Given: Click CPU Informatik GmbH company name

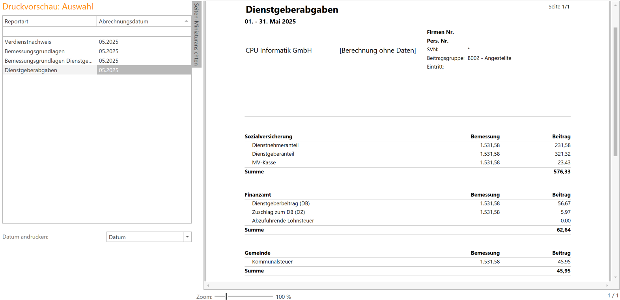Looking at the screenshot, I should pyautogui.click(x=278, y=50).
